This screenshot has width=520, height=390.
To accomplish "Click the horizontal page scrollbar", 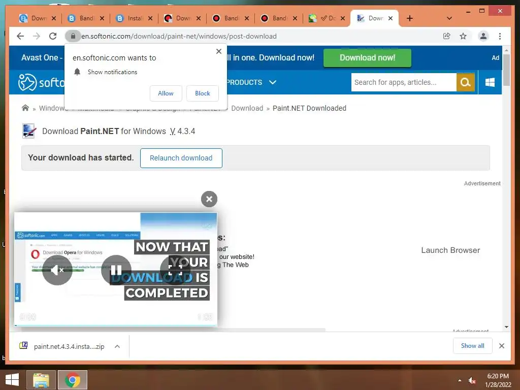I will tap(174, 330).
